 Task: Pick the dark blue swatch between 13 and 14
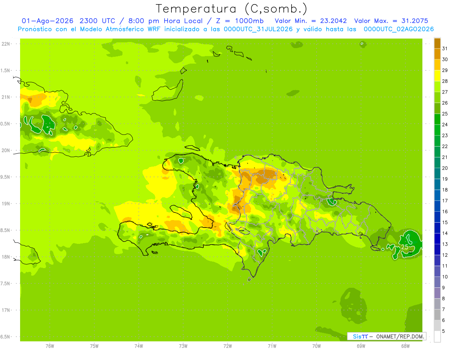click(437, 239)
